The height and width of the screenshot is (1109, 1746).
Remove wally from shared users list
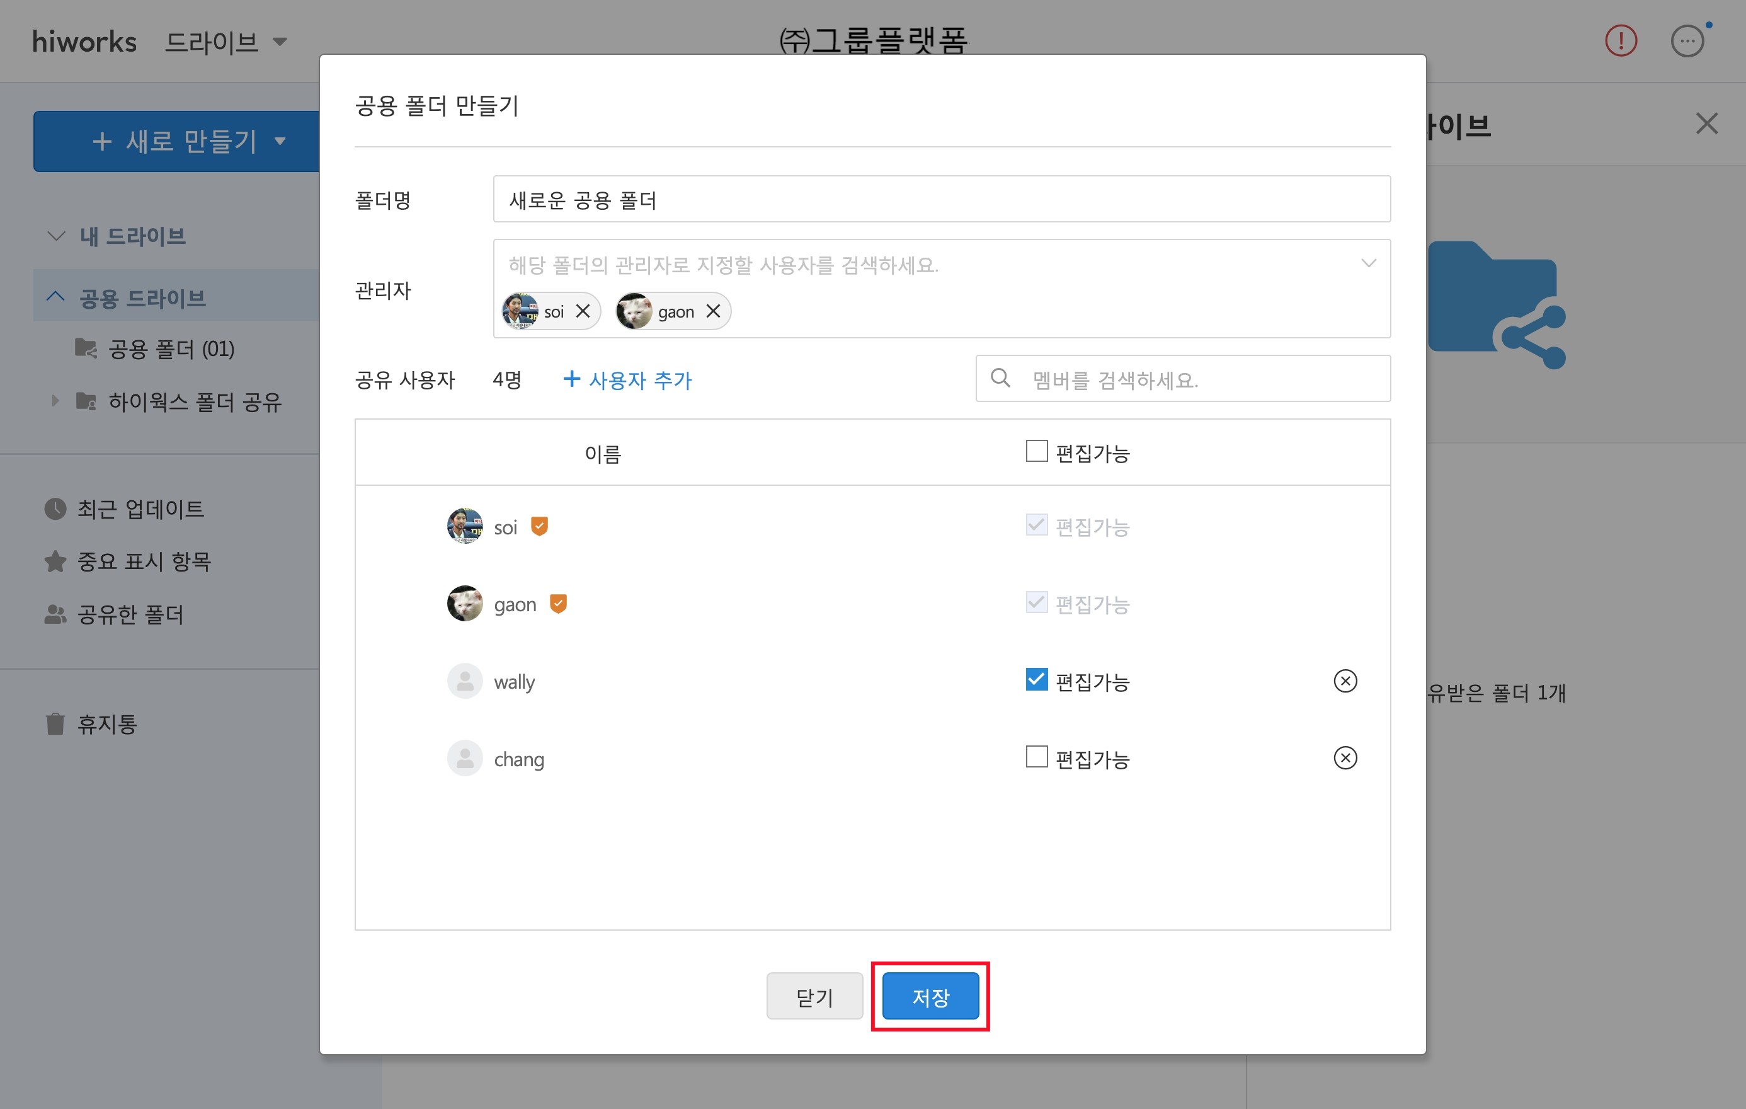pyautogui.click(x=1345, y=681)
